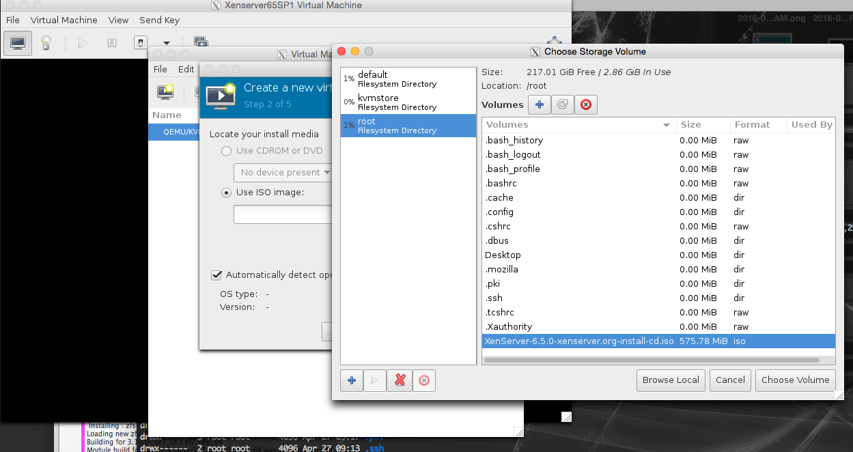Select the .dbus volume row
The height and width of the screenshot is (452, 853).
pos(658,240)
